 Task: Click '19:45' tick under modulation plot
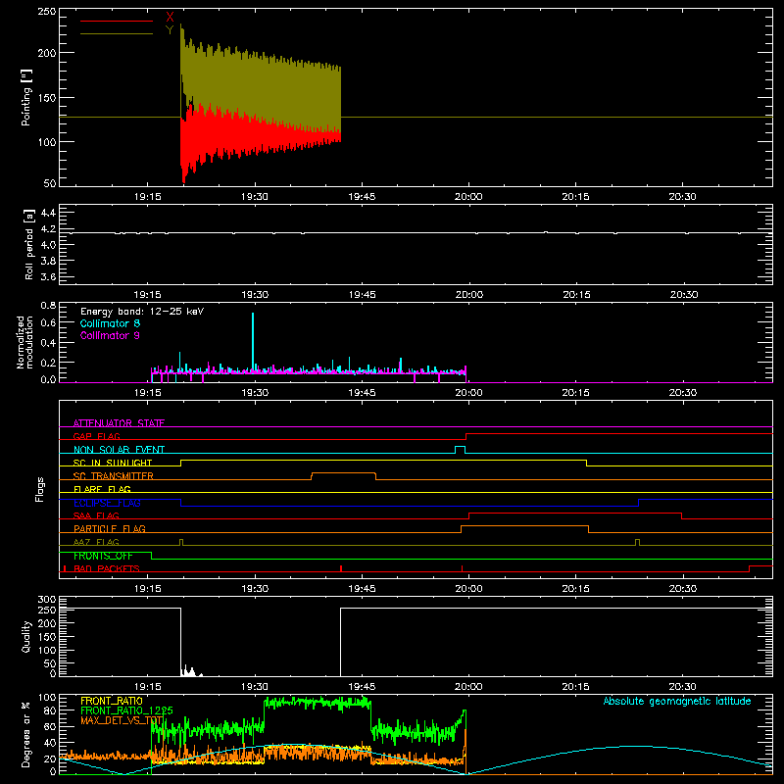tap(362, 393)
